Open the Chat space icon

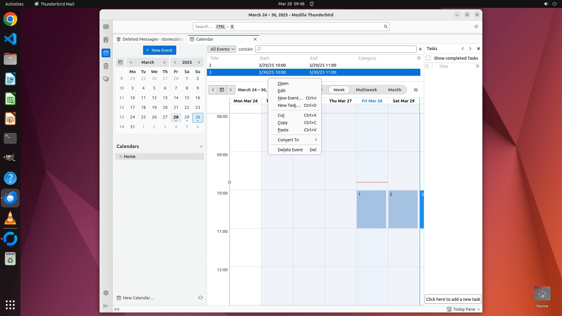(106, 79)
